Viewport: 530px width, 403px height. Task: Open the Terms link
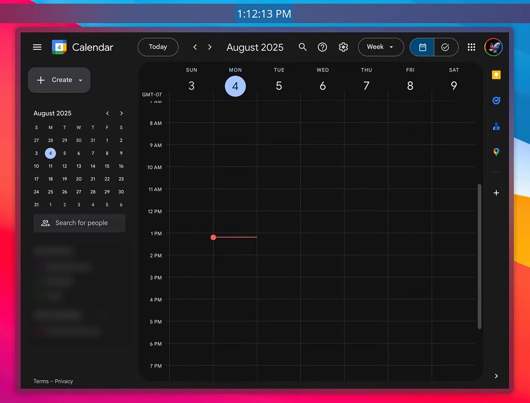click(x=41, y=381)
